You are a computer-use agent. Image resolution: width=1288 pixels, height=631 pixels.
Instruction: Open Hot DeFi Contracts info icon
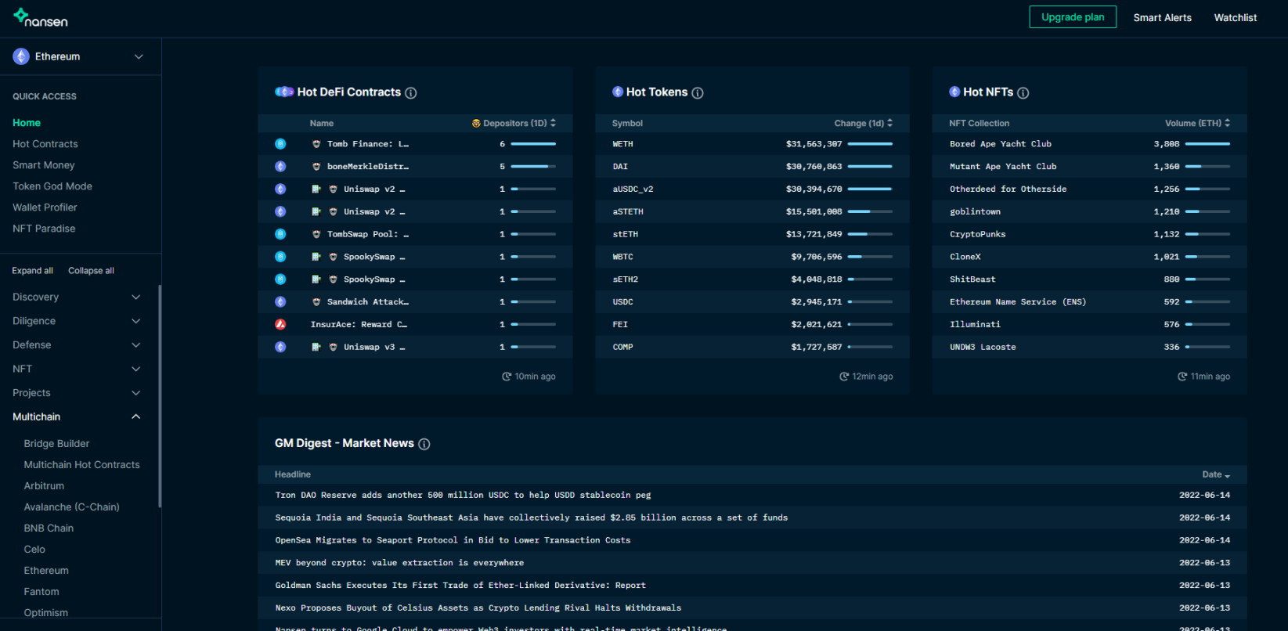coord(411,93)
